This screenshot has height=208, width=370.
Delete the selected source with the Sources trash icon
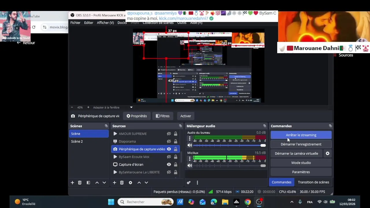point(122,183)
